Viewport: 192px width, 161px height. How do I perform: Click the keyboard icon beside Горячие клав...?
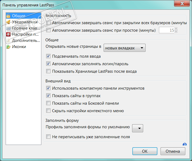pyautogui.click(x=8, y=28)
